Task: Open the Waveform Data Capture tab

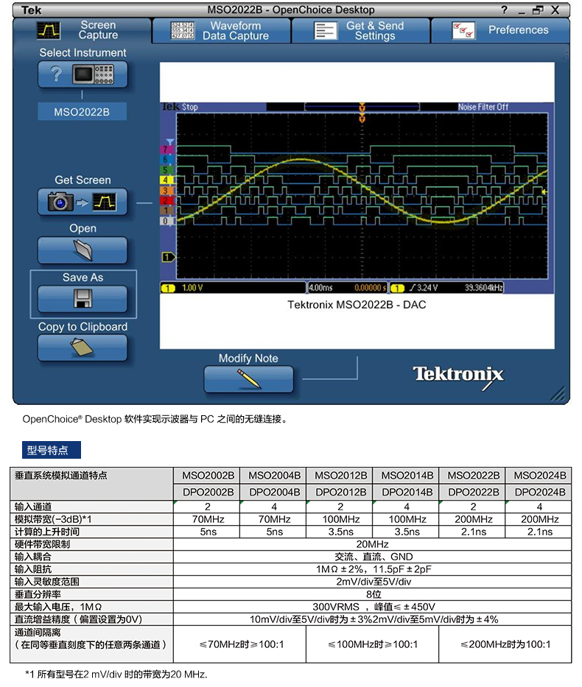Action: tap(221, 30)
